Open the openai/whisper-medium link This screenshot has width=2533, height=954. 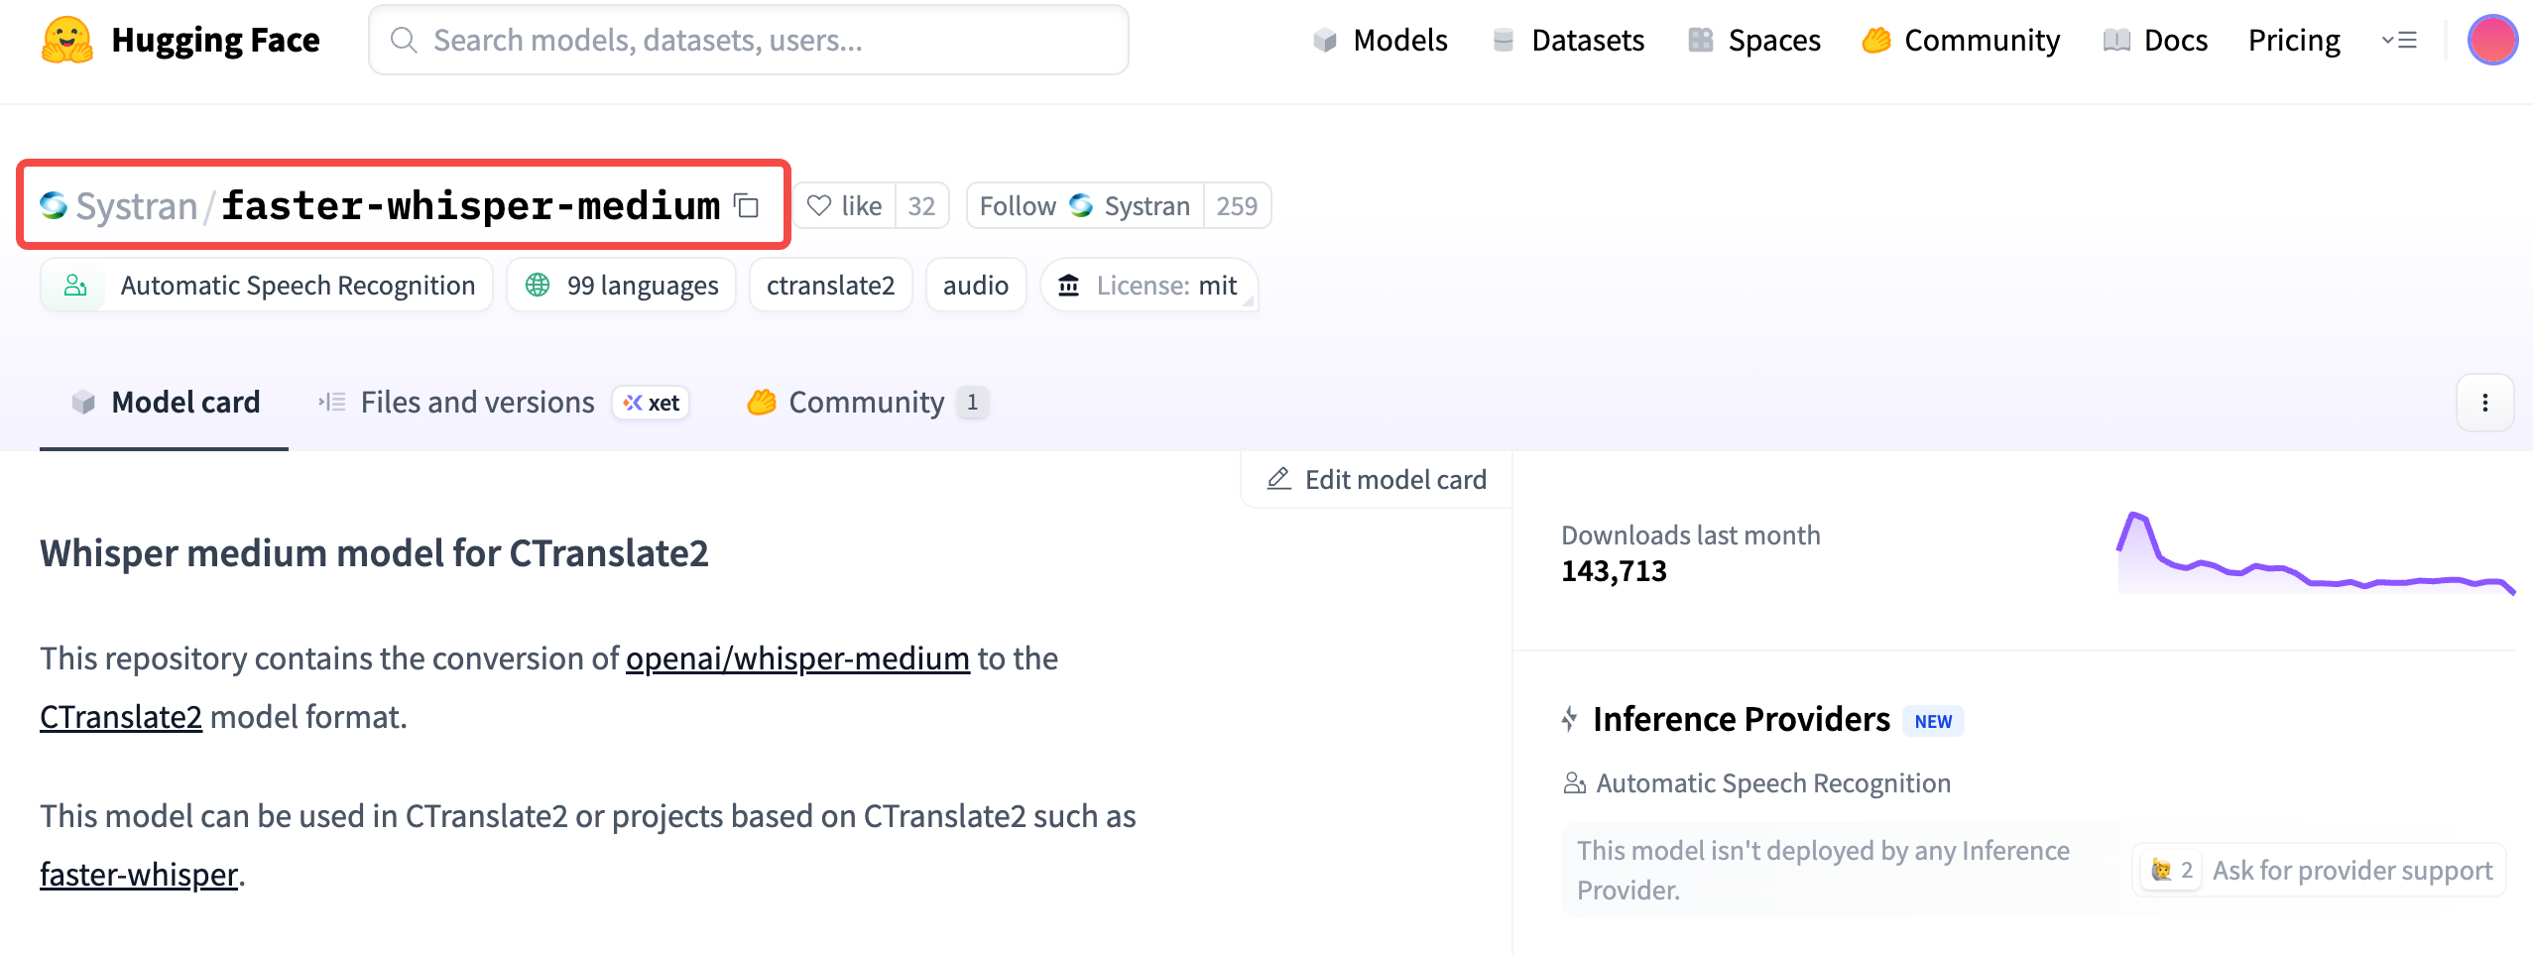pyautogui.click(x=797, y=658)
